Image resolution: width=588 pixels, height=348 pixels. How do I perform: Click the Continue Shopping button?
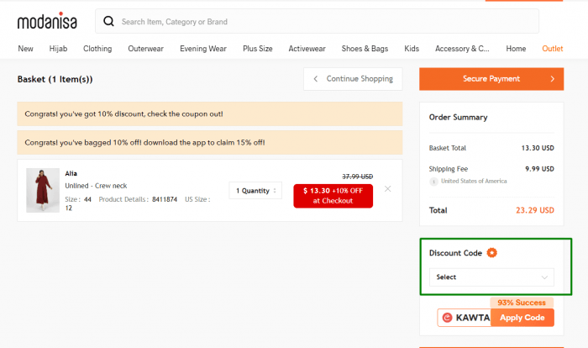click(x=353, y=79)
